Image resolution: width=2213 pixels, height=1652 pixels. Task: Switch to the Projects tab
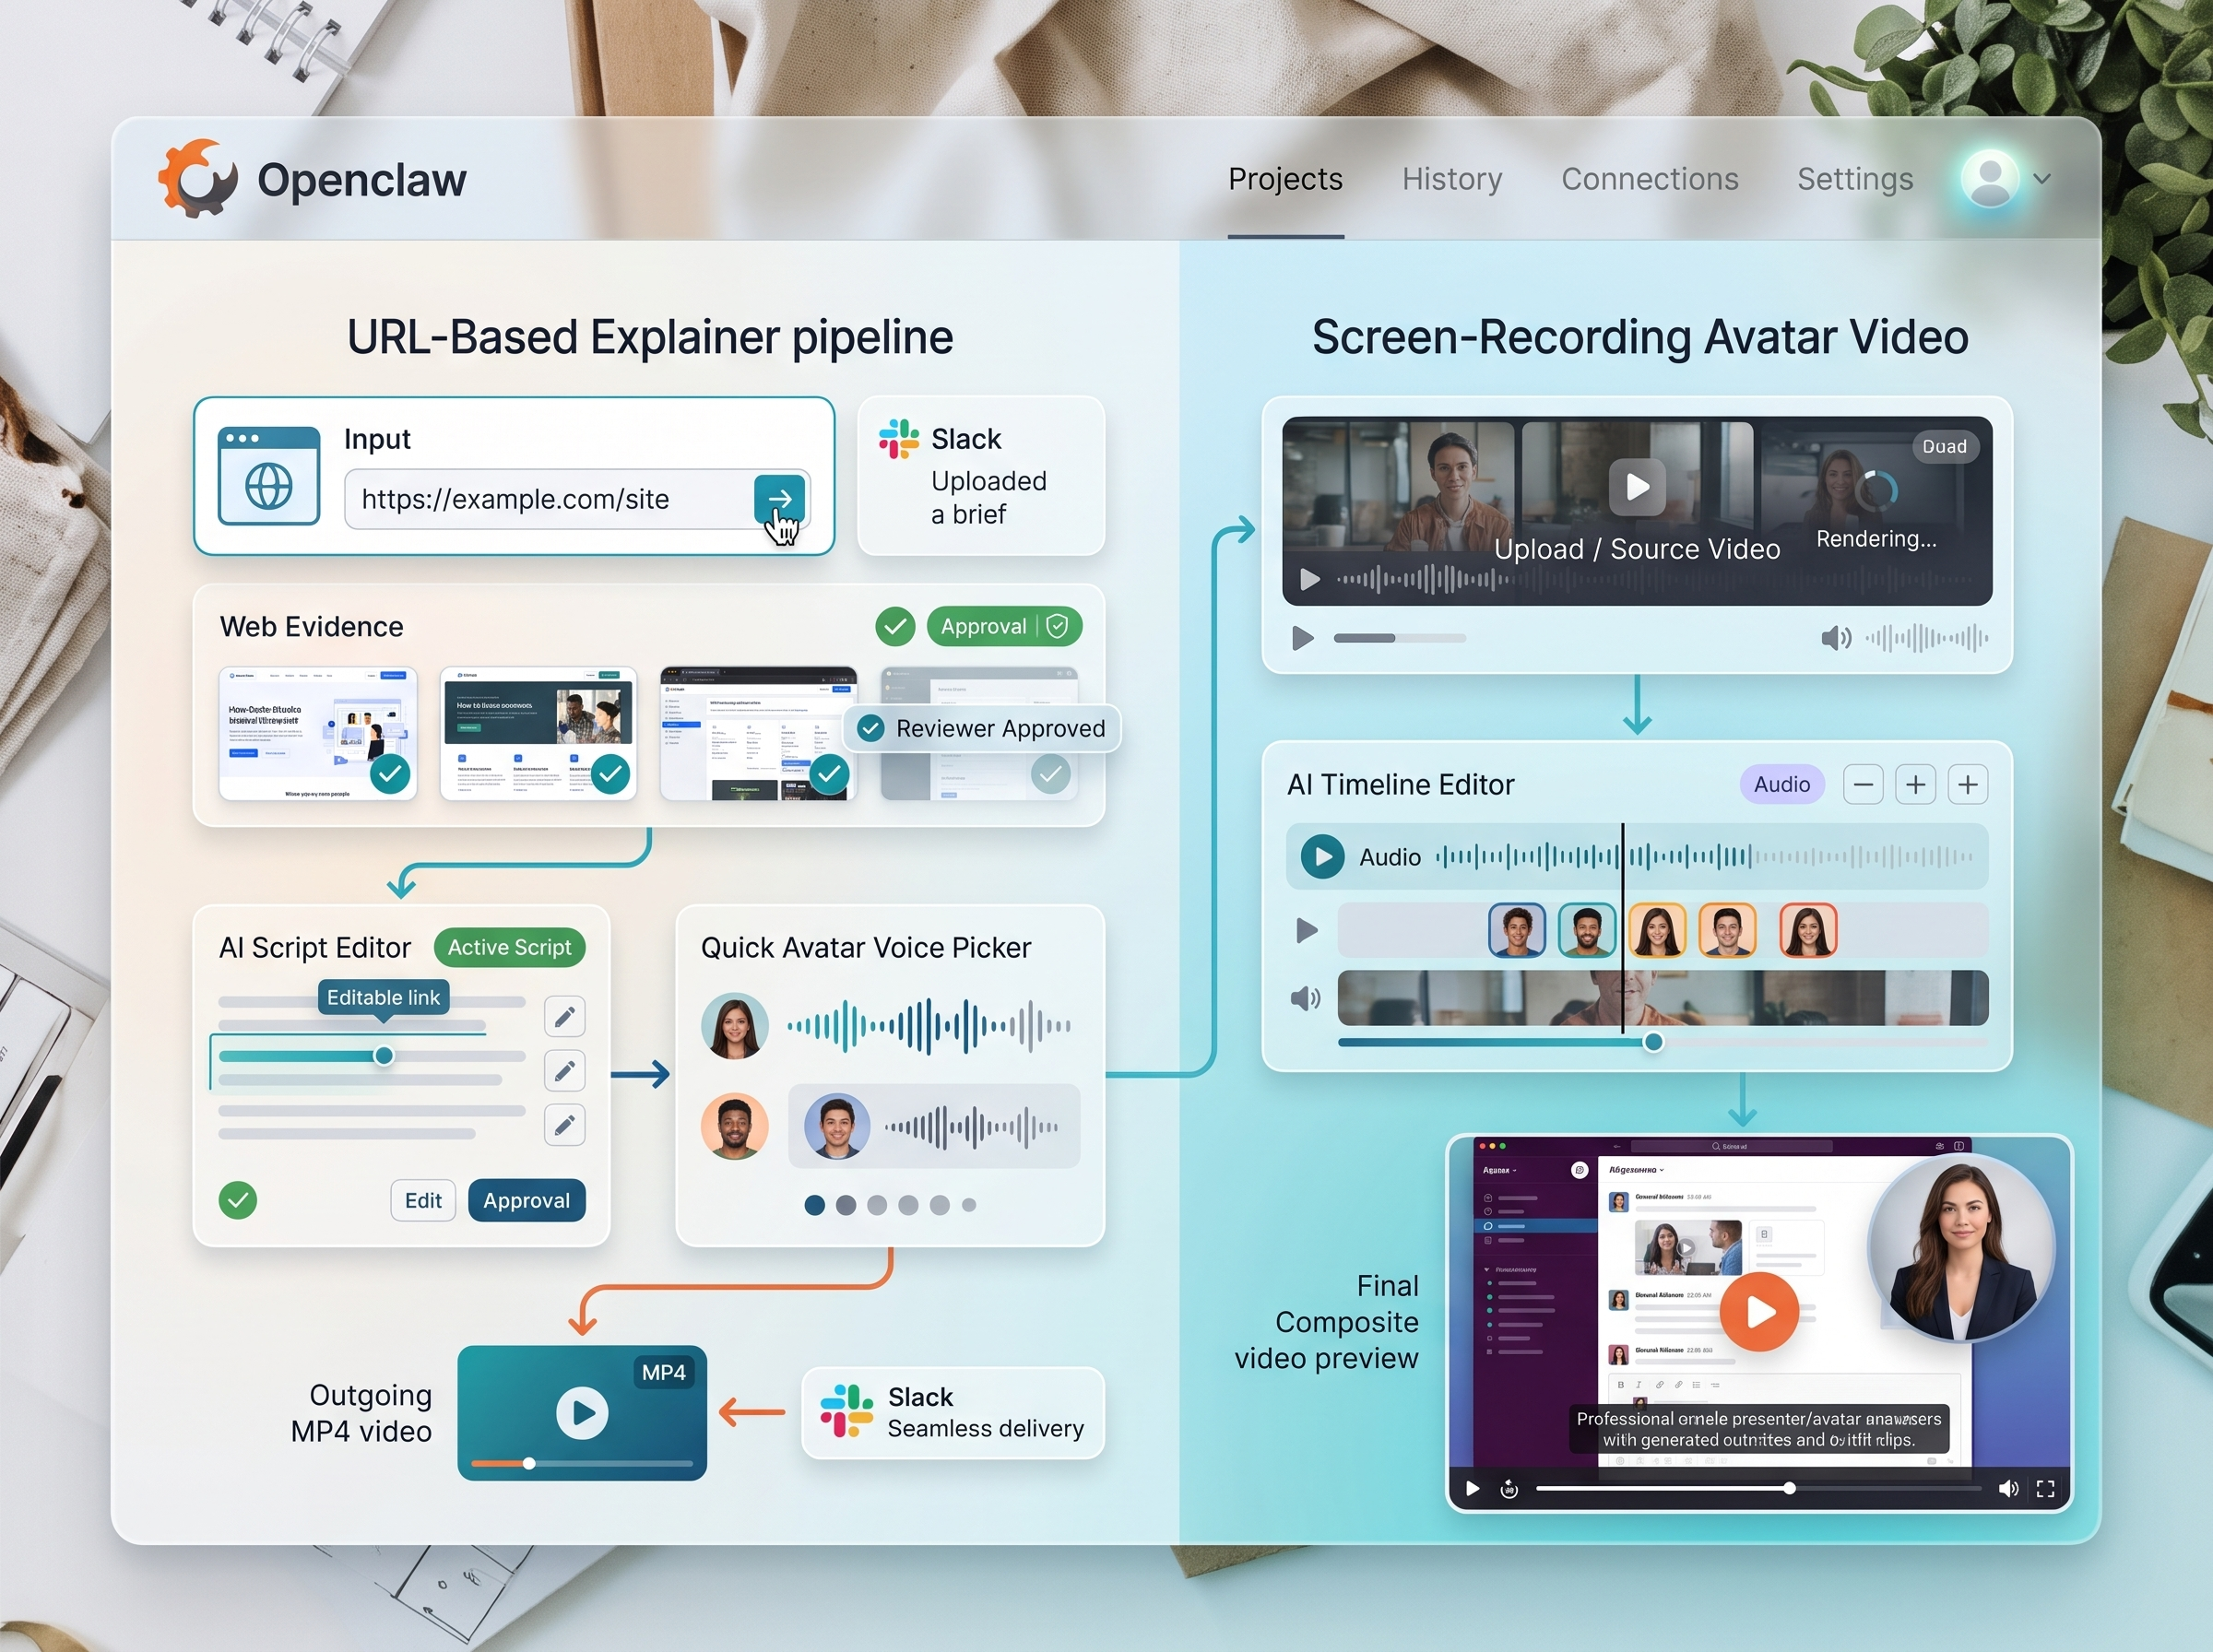(x=1285, y=179)
